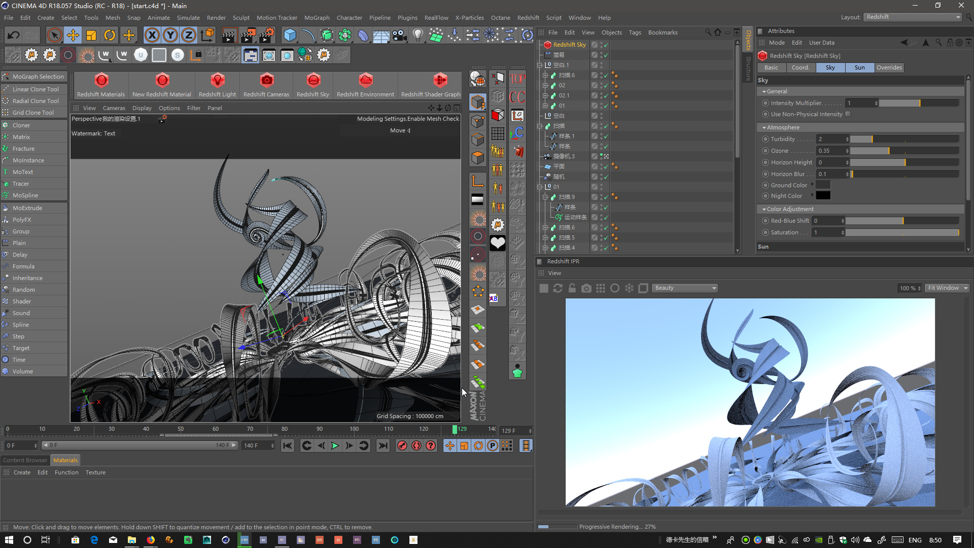Toggle Saturation animation dot
974x548 pixels.
766,232
